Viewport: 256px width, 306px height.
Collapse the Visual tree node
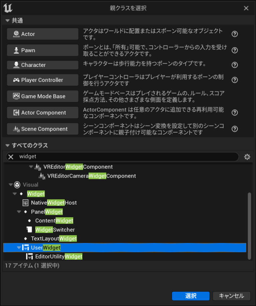(11, 185)
